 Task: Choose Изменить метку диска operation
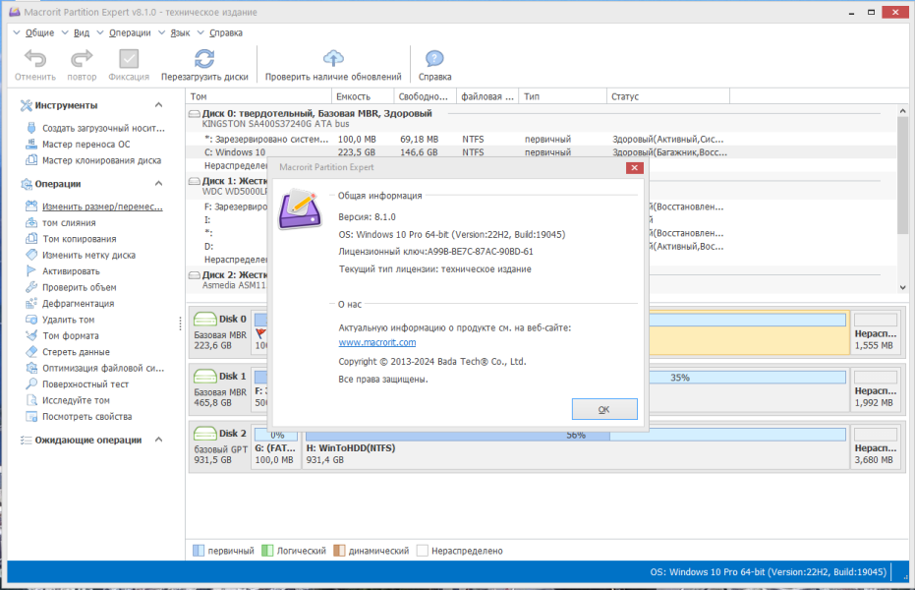81,255
